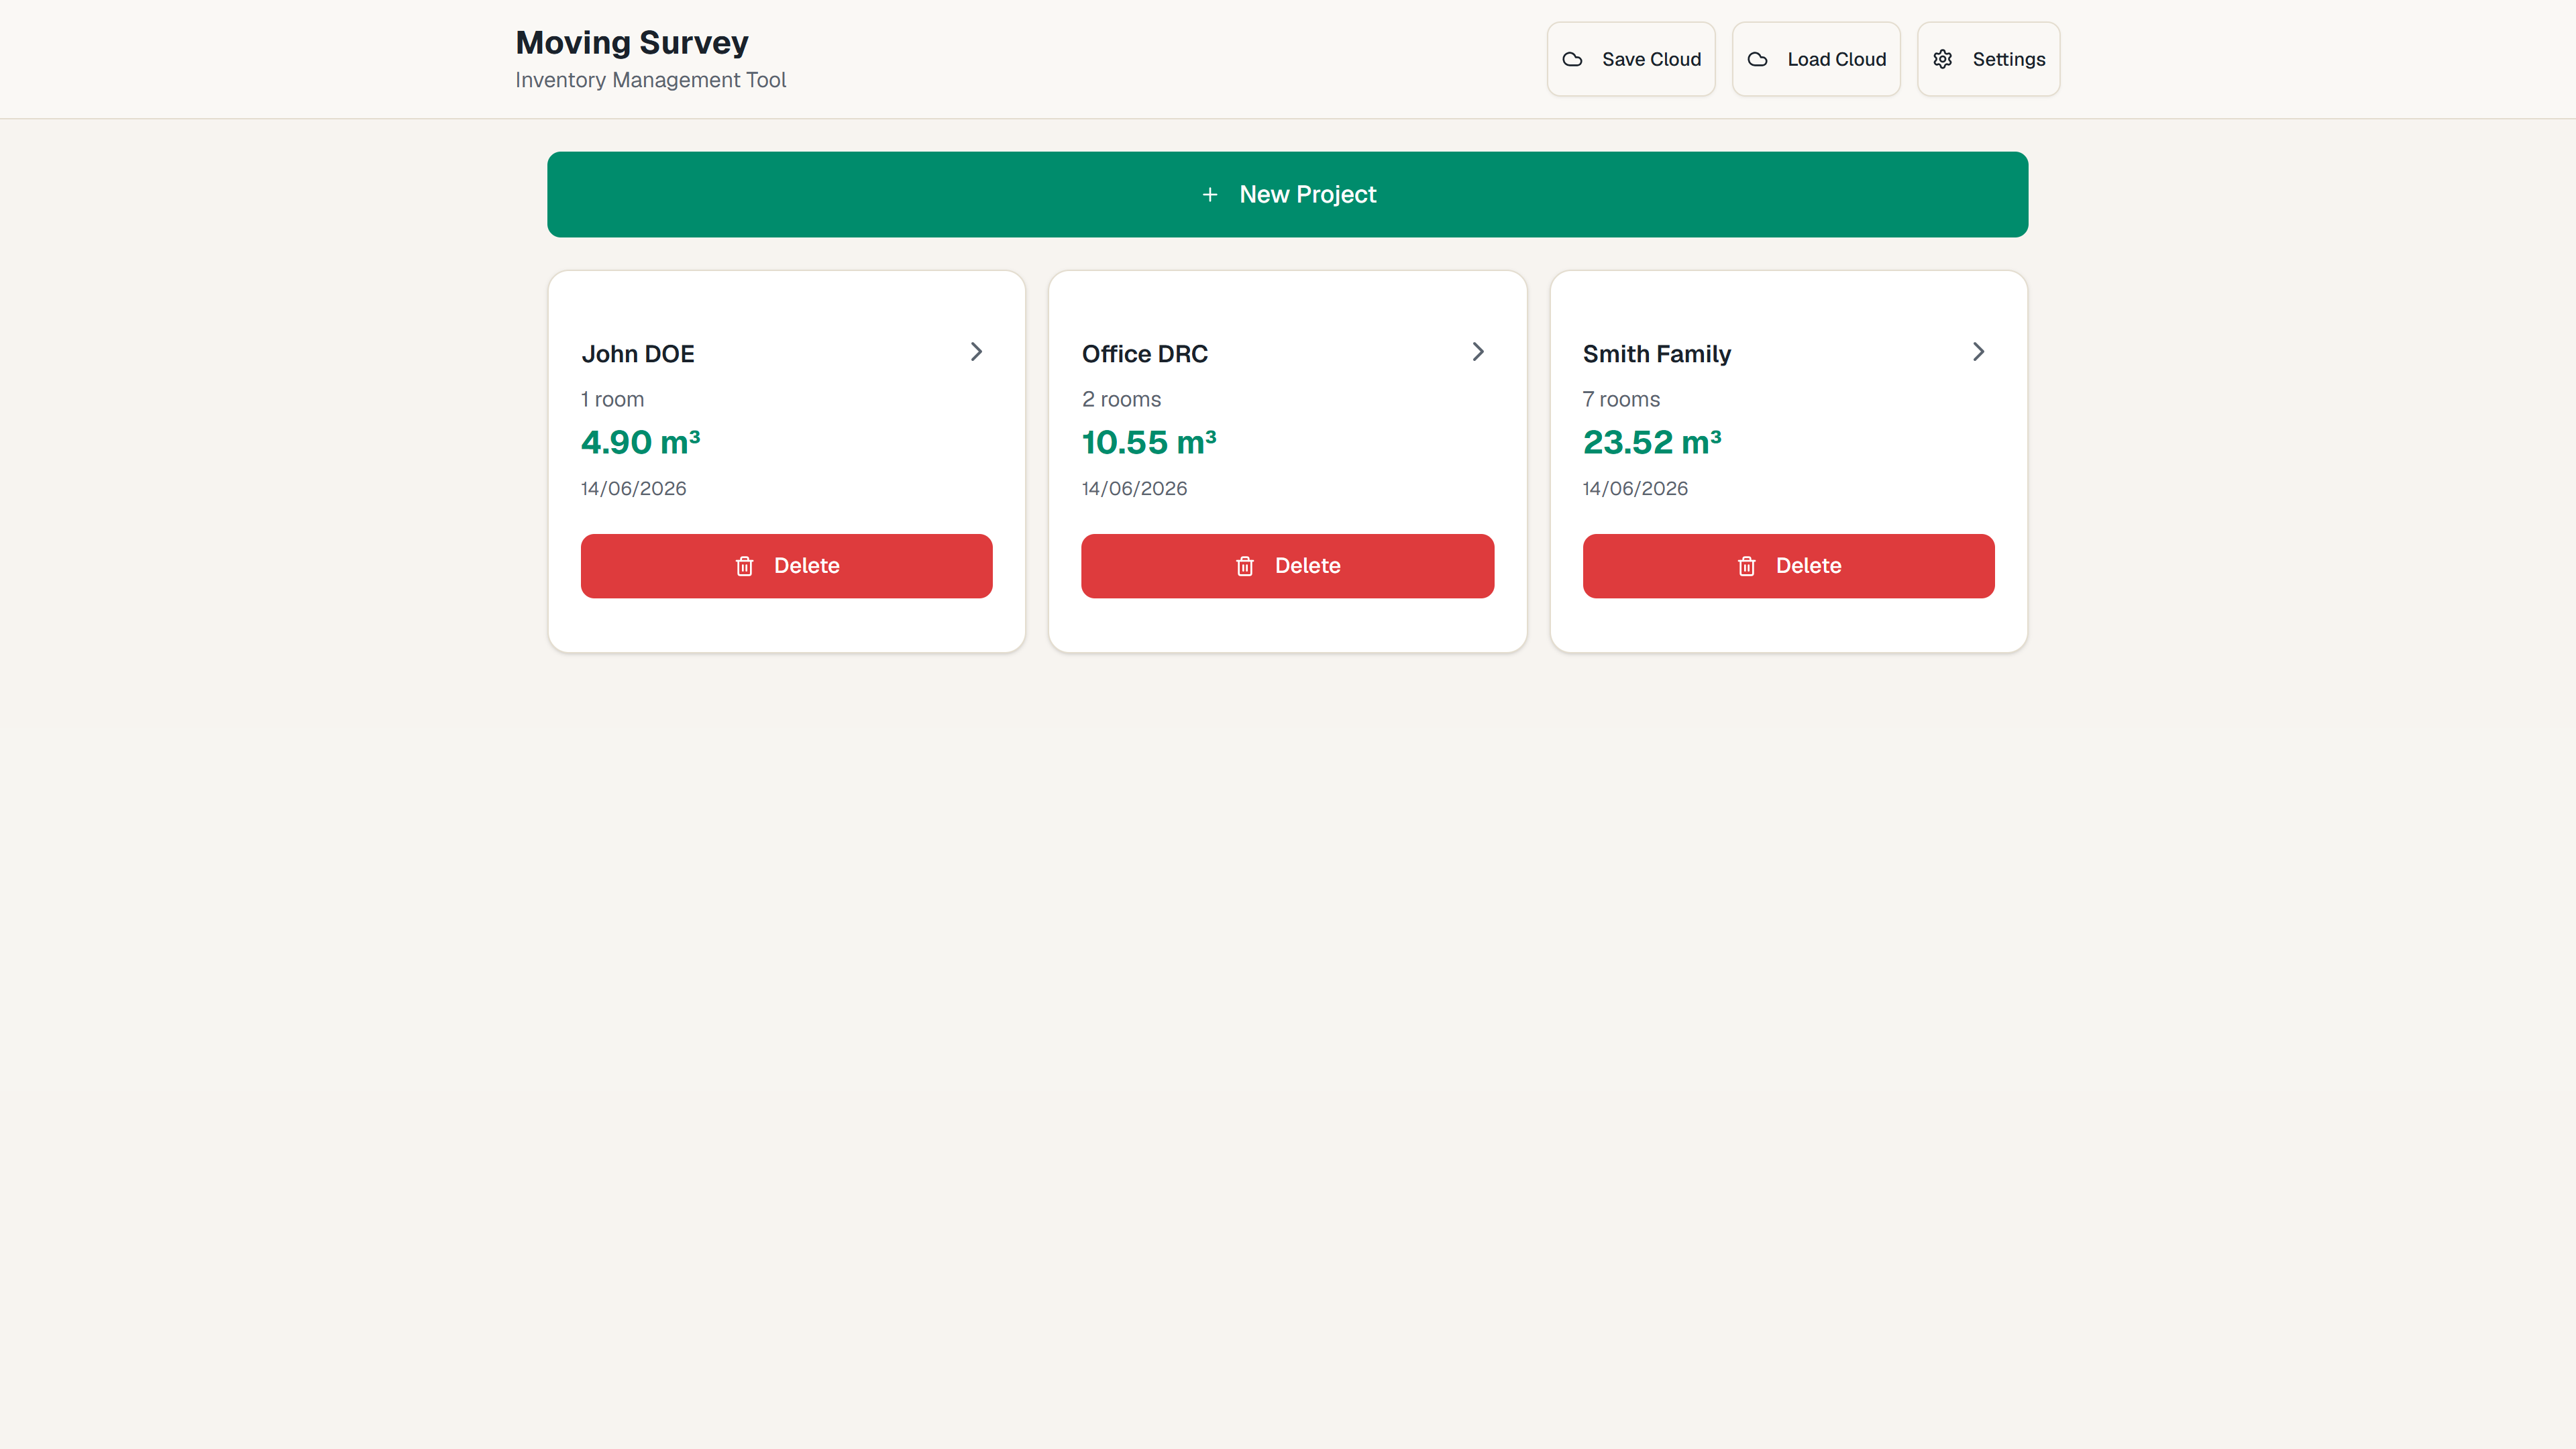This screenshot has height=1449, width=2576.
Task: Delete the Office DRC project
Action: click(x=1288, y=566)
